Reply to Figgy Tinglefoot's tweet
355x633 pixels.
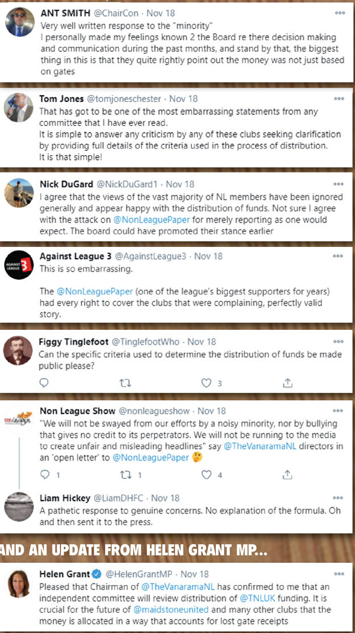(x=44, y=383)
